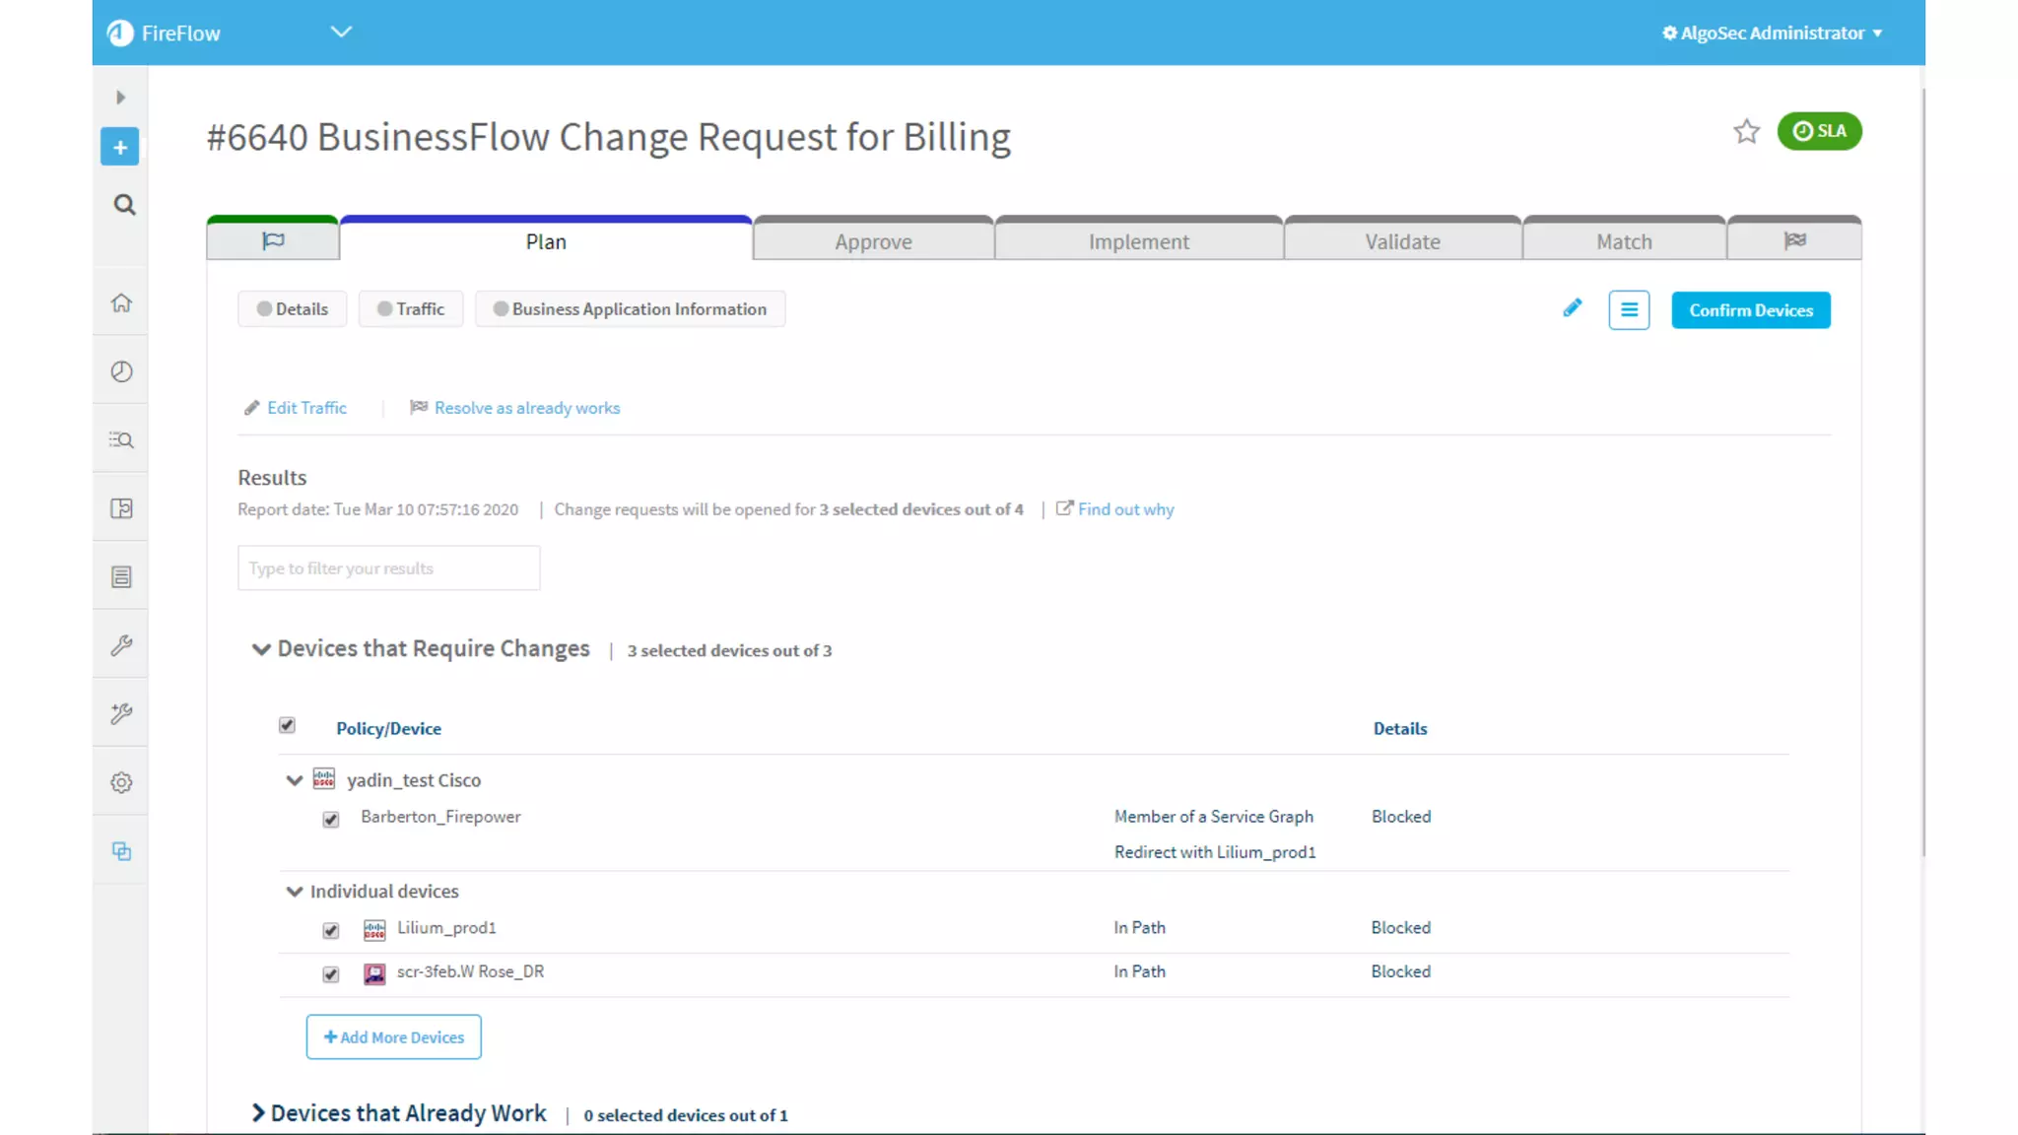
Task: Toggle select-all Policy/Device header checkbox
Action: (287, 725)
